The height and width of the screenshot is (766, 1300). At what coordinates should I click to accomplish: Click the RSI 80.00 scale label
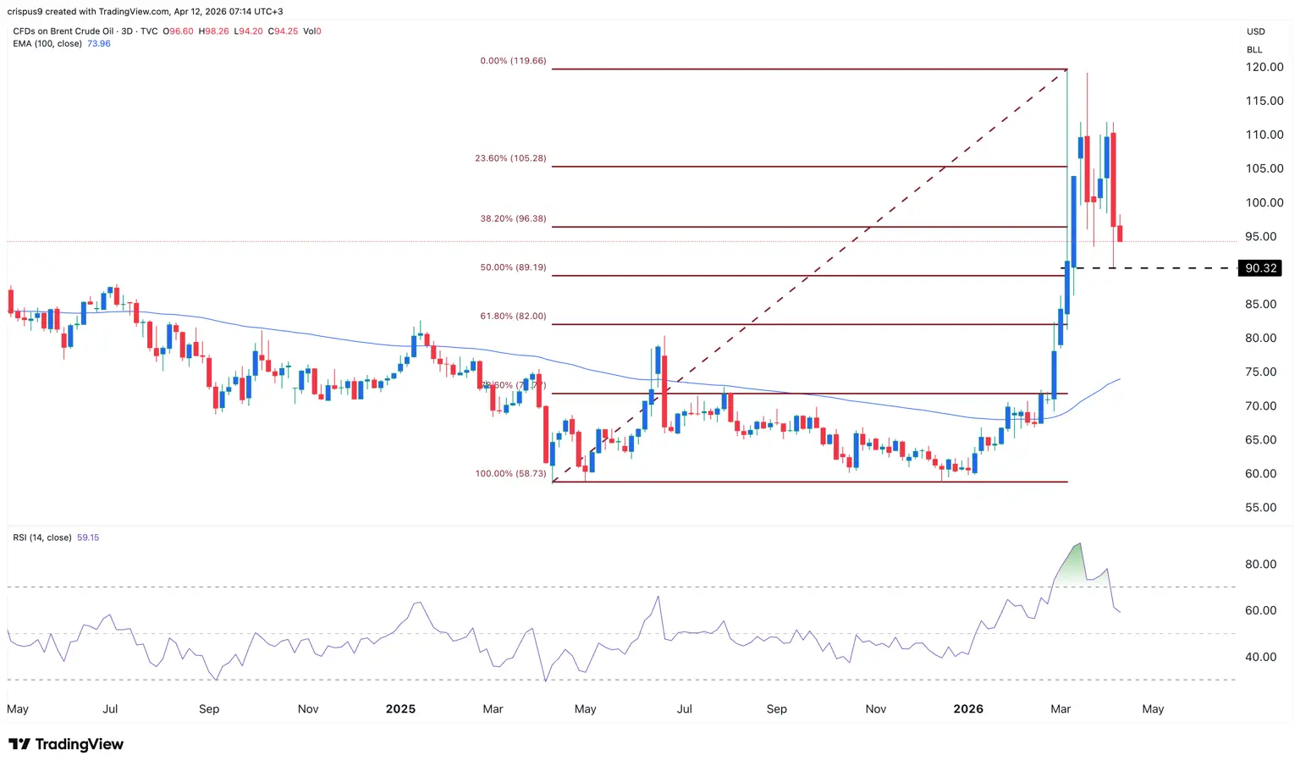(x=1260, y=565)
